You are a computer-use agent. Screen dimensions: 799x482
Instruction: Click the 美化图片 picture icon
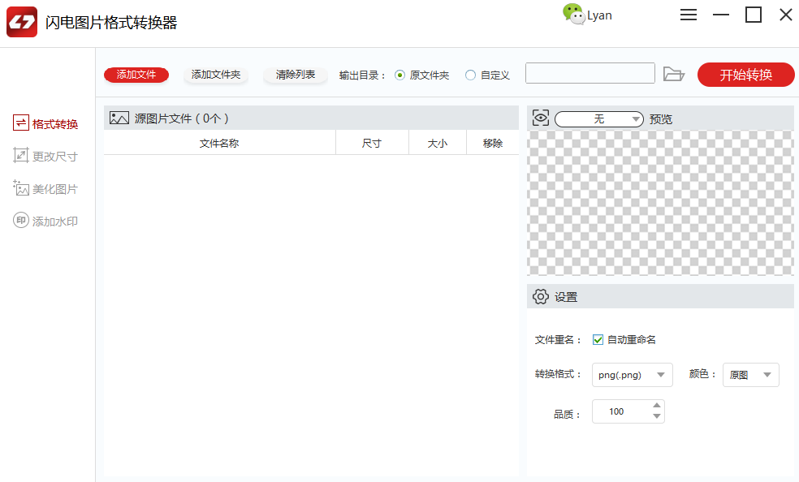click(21, 187)
